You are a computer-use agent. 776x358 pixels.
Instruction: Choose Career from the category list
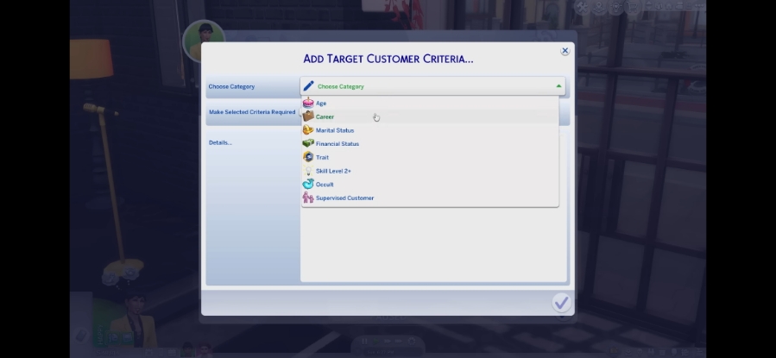(430, 116)
